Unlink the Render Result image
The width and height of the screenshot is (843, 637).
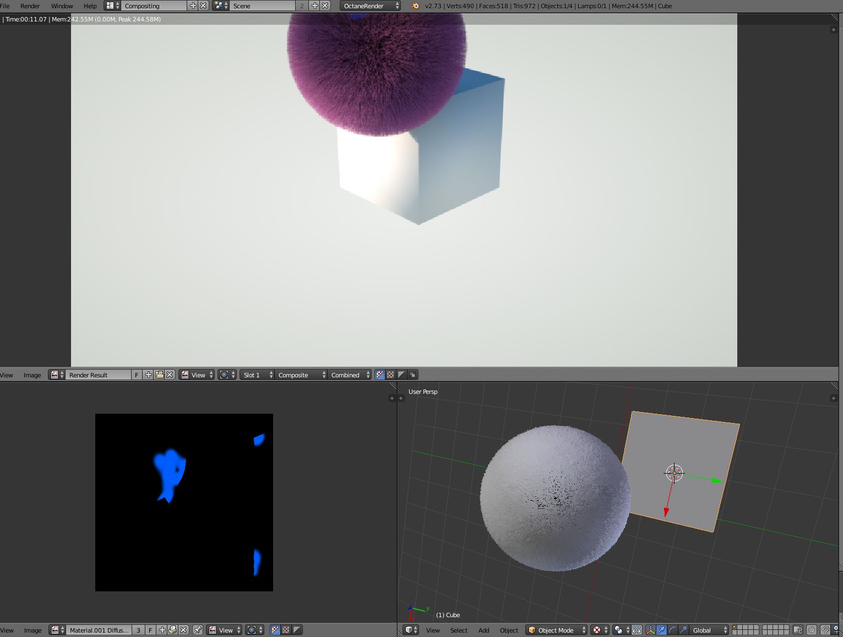point(170,375)
